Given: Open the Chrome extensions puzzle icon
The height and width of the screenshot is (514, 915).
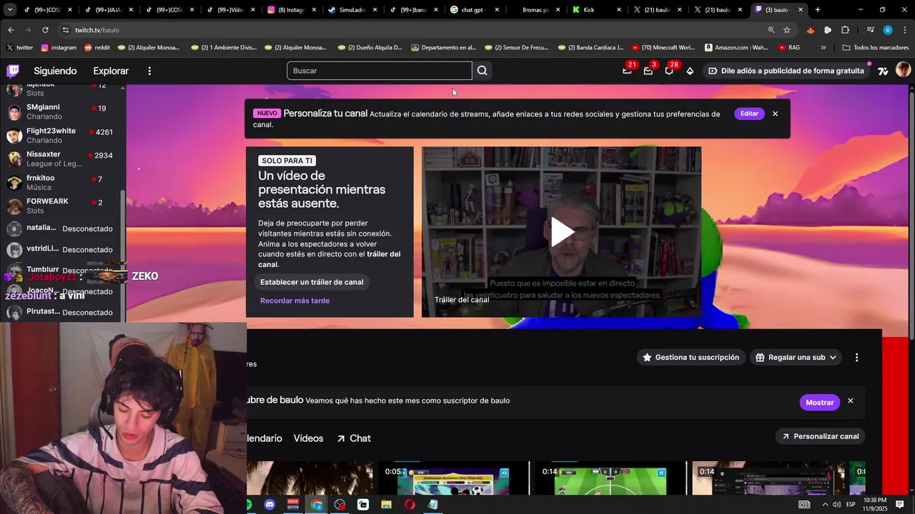Looking at the screenshot, I should click(845, 30).
